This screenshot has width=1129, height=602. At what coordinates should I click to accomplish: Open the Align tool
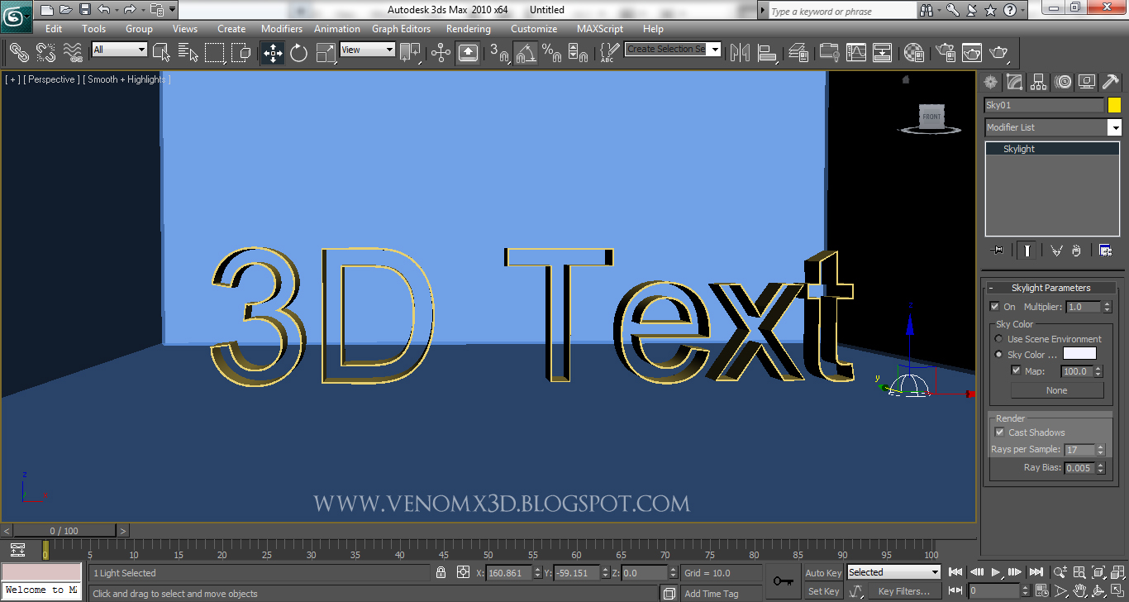coord(766,52)
